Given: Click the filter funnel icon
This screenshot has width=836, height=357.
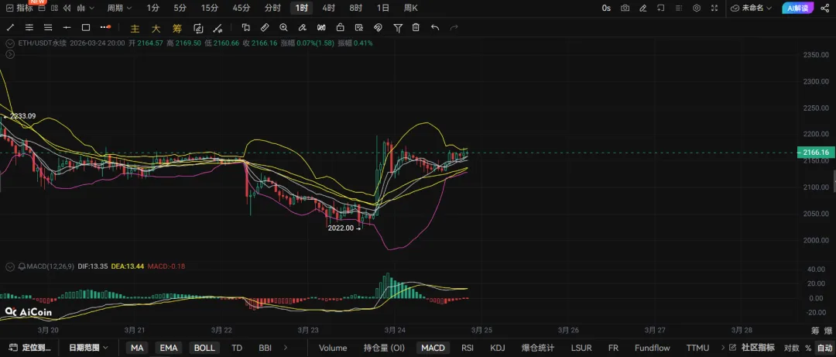Looking at the screenshot, I should [398, 28].
